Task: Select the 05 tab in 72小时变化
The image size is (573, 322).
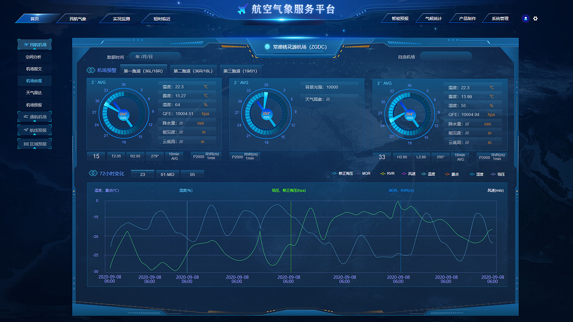Action: coord(192,174)
